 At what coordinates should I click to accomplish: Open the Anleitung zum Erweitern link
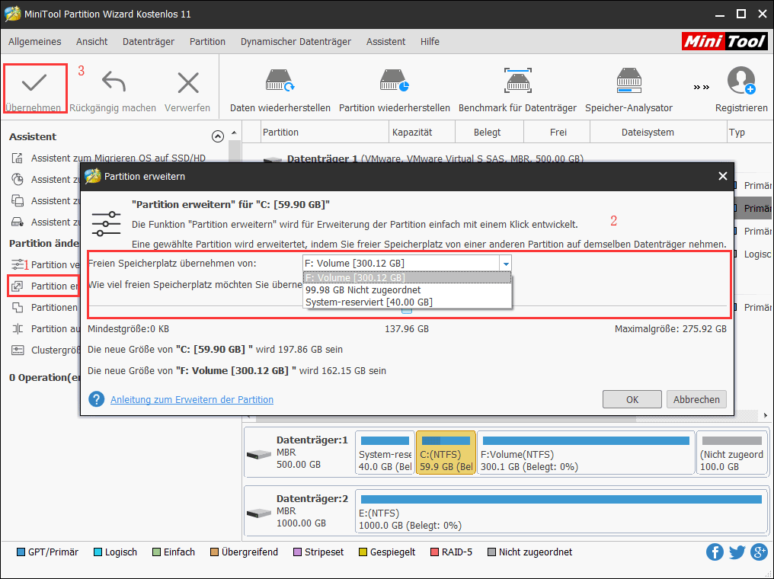click(x=192, y=399)
